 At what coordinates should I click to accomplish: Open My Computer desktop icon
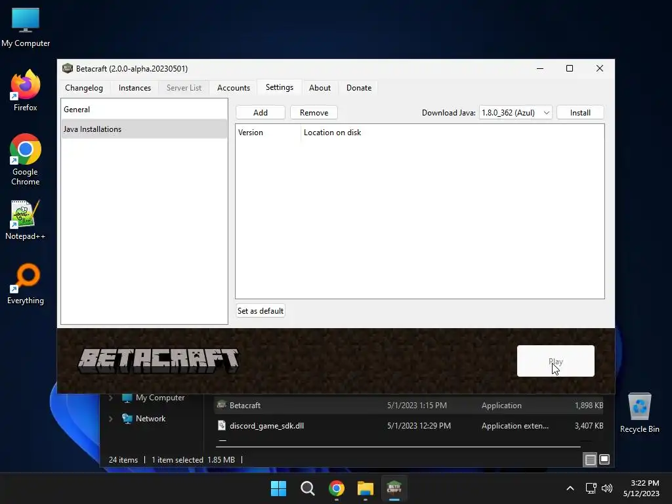coord(26,28)
